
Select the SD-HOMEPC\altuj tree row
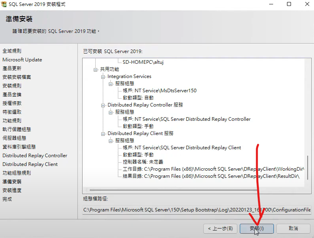[x=143, y=62]
